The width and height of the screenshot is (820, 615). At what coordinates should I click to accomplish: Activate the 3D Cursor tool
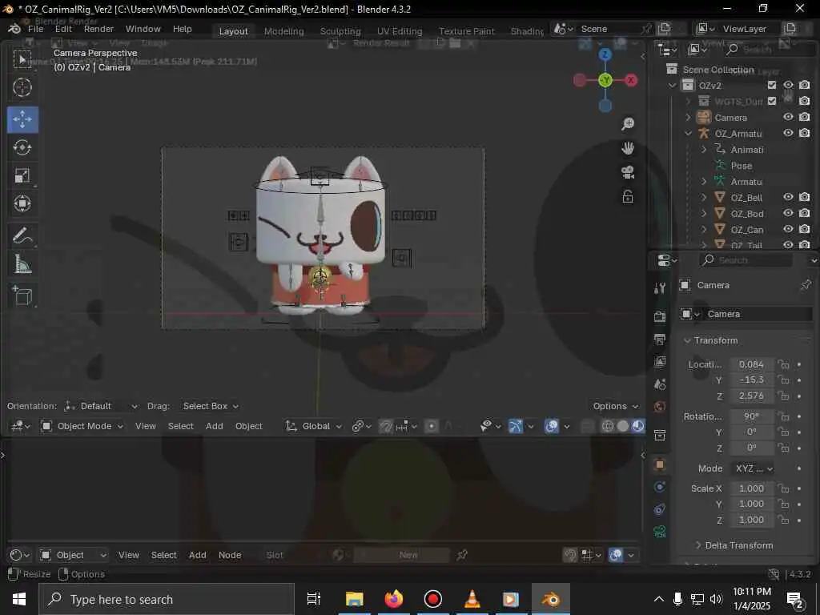click(22, 87)
